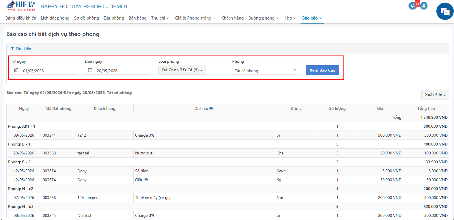Click the Tổng tiền column header

click(426, 108)
